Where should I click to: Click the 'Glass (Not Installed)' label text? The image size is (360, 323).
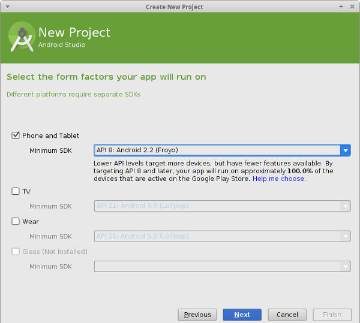coord(55,252)
